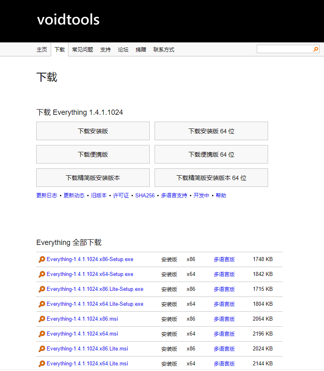Download Everything-1.4.1.1024.x86-Setup.exe link

tap(90, 259)
